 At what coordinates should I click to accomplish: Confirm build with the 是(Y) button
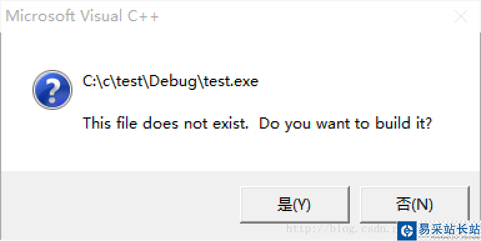tap(294, 205)
